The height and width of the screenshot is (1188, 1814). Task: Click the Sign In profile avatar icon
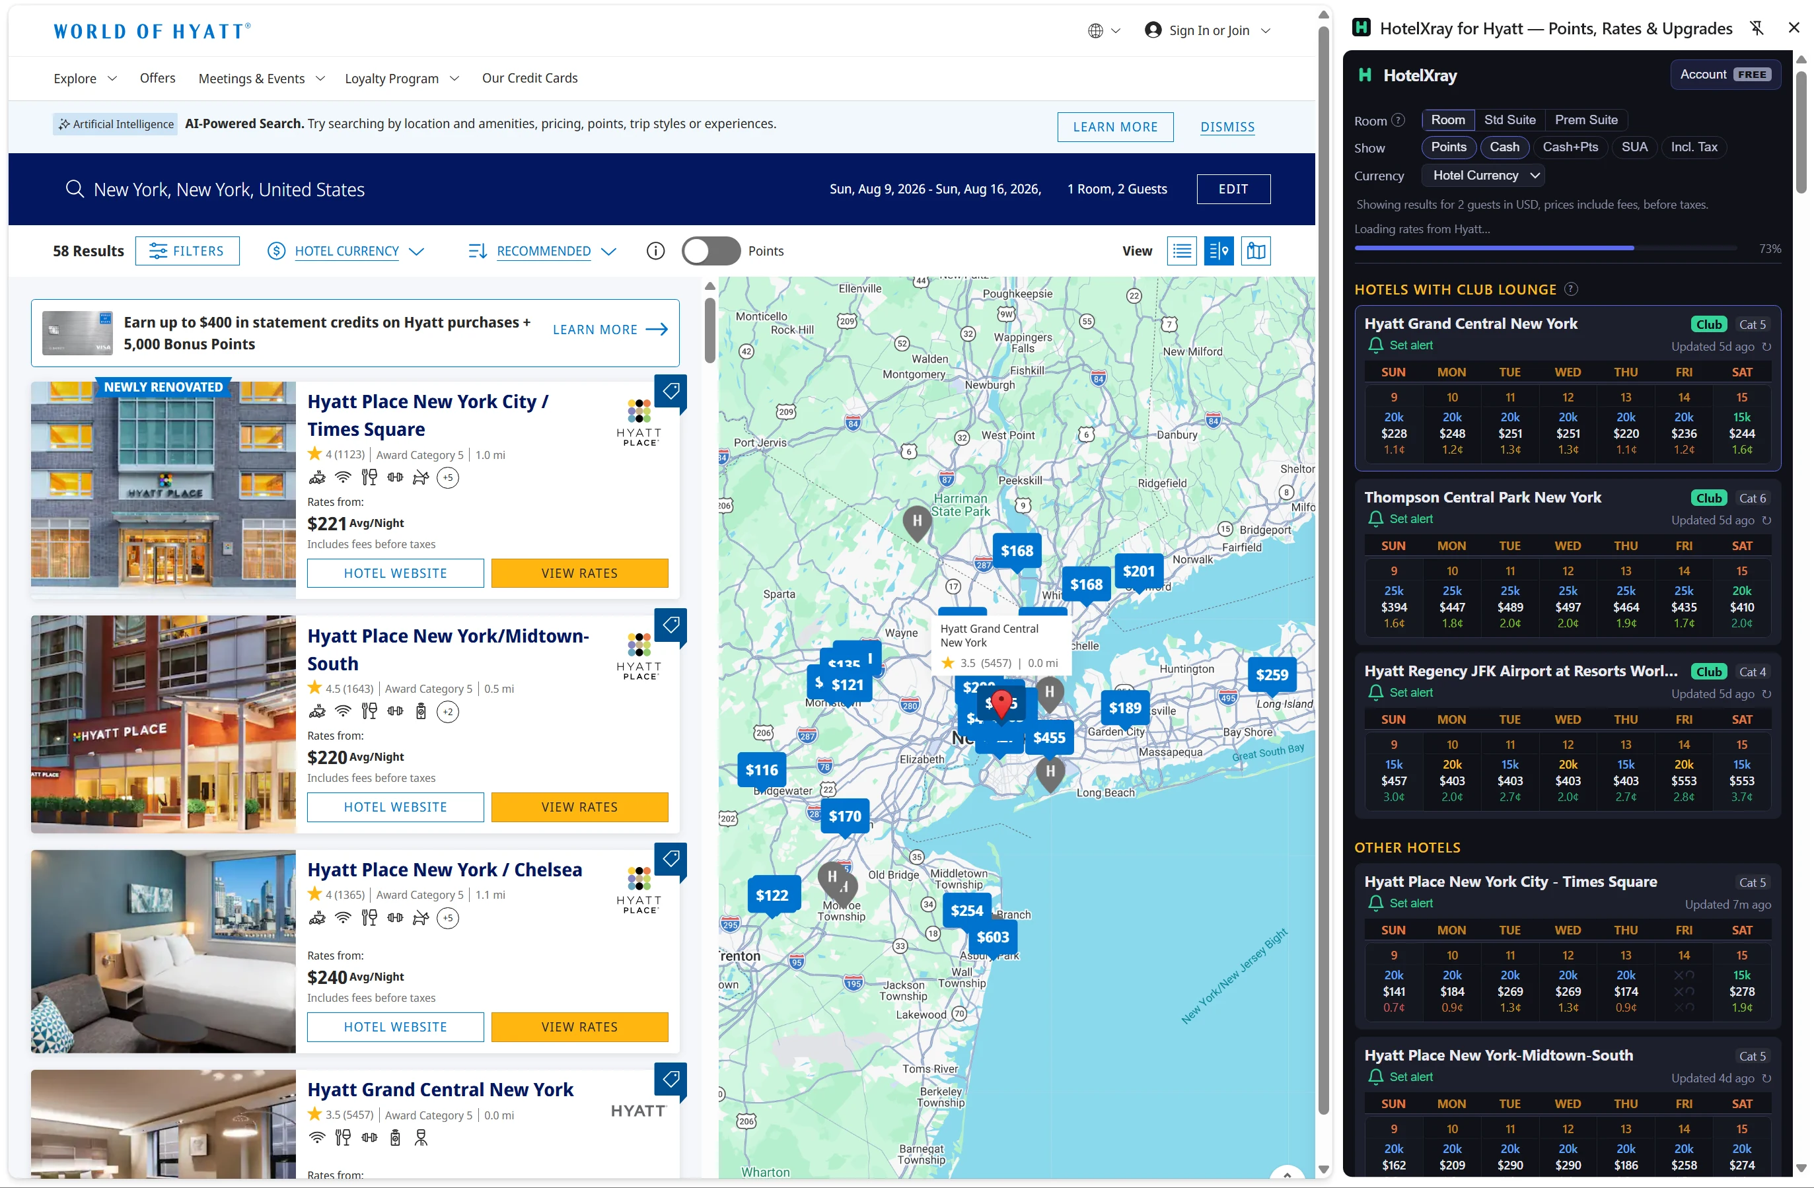coord(1153,30)
